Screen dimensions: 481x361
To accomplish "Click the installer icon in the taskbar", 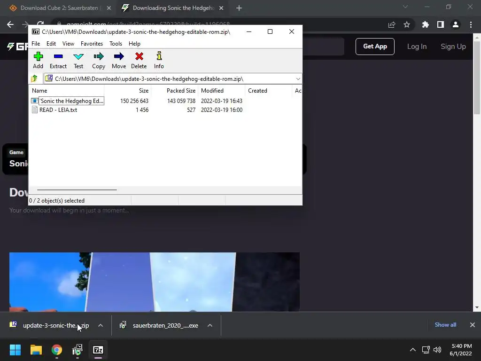I will tap(78, 350).
